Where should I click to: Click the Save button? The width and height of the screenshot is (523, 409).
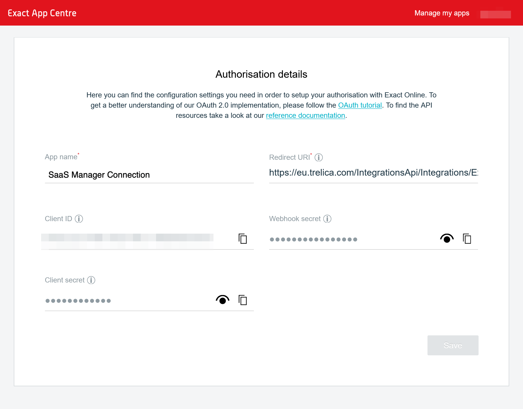coord(453,345)
